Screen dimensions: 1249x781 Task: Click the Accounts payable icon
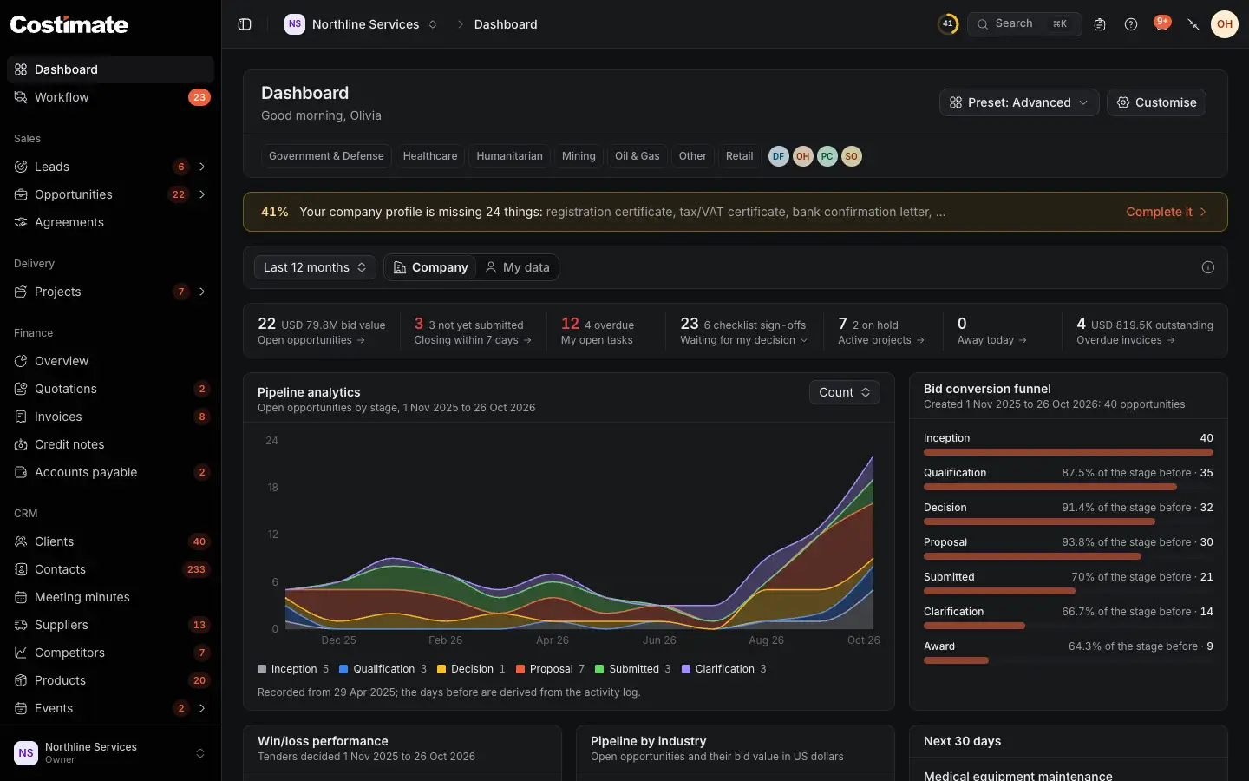tap(21, 472)
